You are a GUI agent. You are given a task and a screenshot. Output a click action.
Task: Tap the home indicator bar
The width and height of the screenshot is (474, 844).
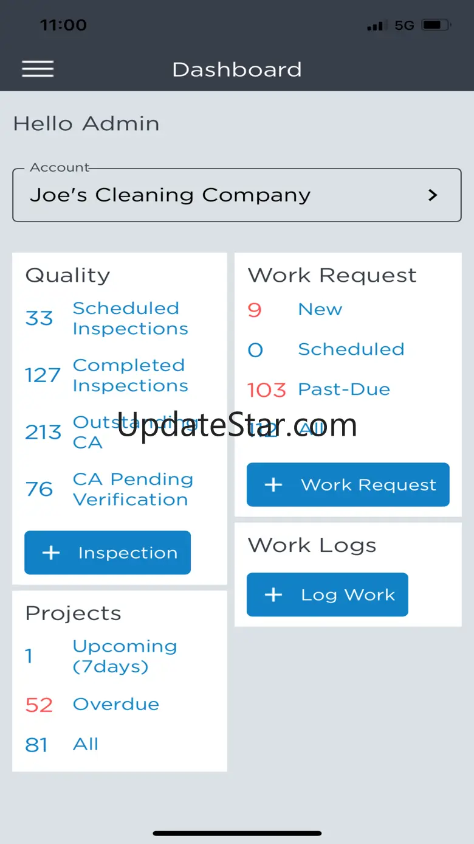click(237, 833)
